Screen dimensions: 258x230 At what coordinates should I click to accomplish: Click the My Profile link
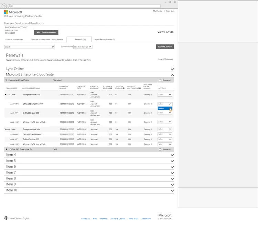click(x=158, y=11)
